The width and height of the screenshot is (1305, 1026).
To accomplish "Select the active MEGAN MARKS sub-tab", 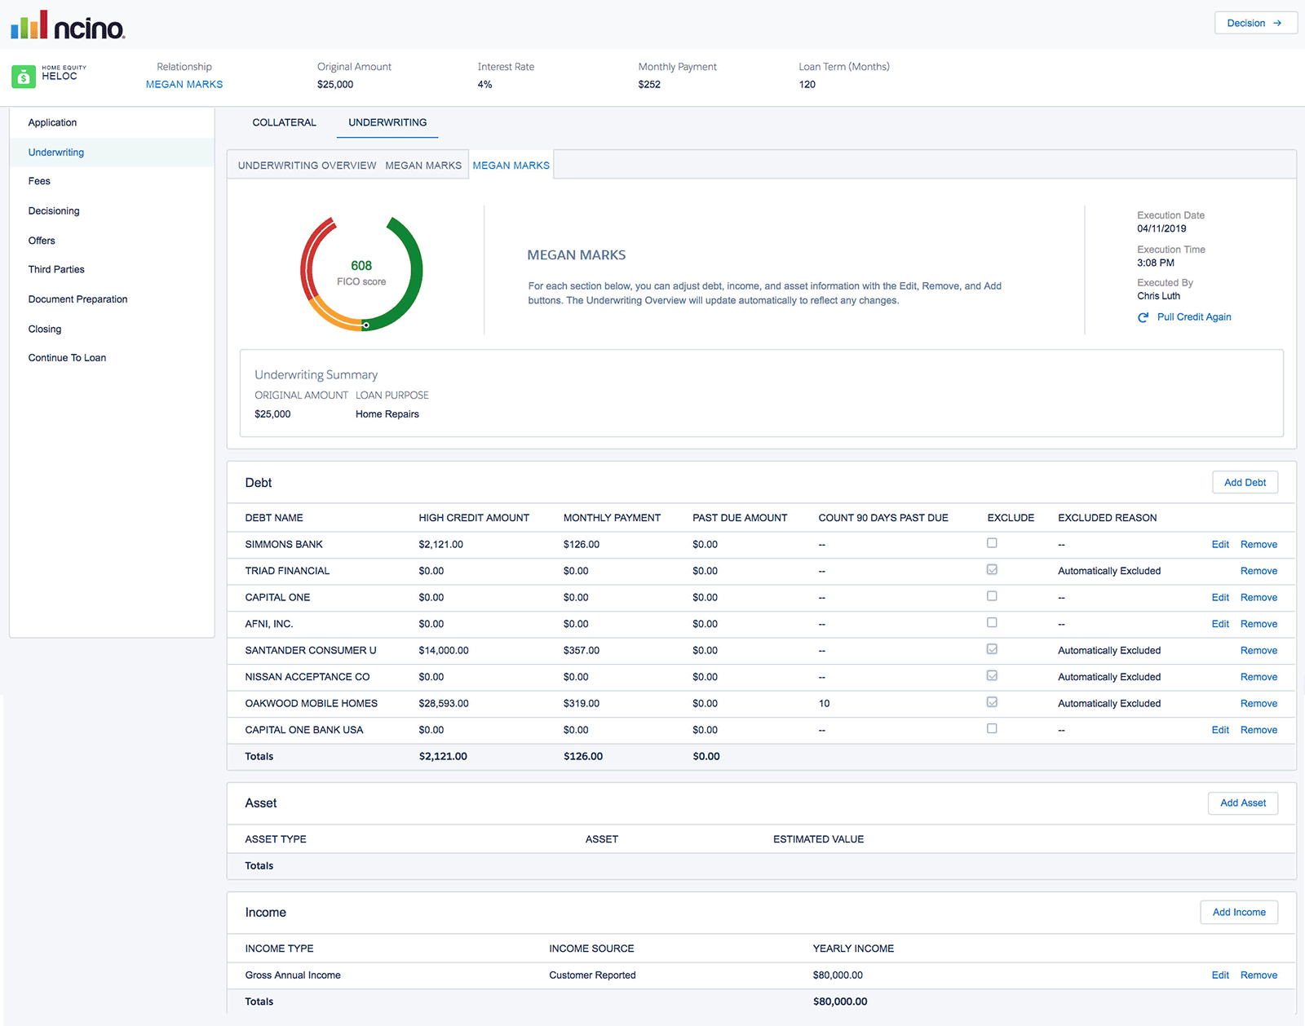I will click(511, 166).
